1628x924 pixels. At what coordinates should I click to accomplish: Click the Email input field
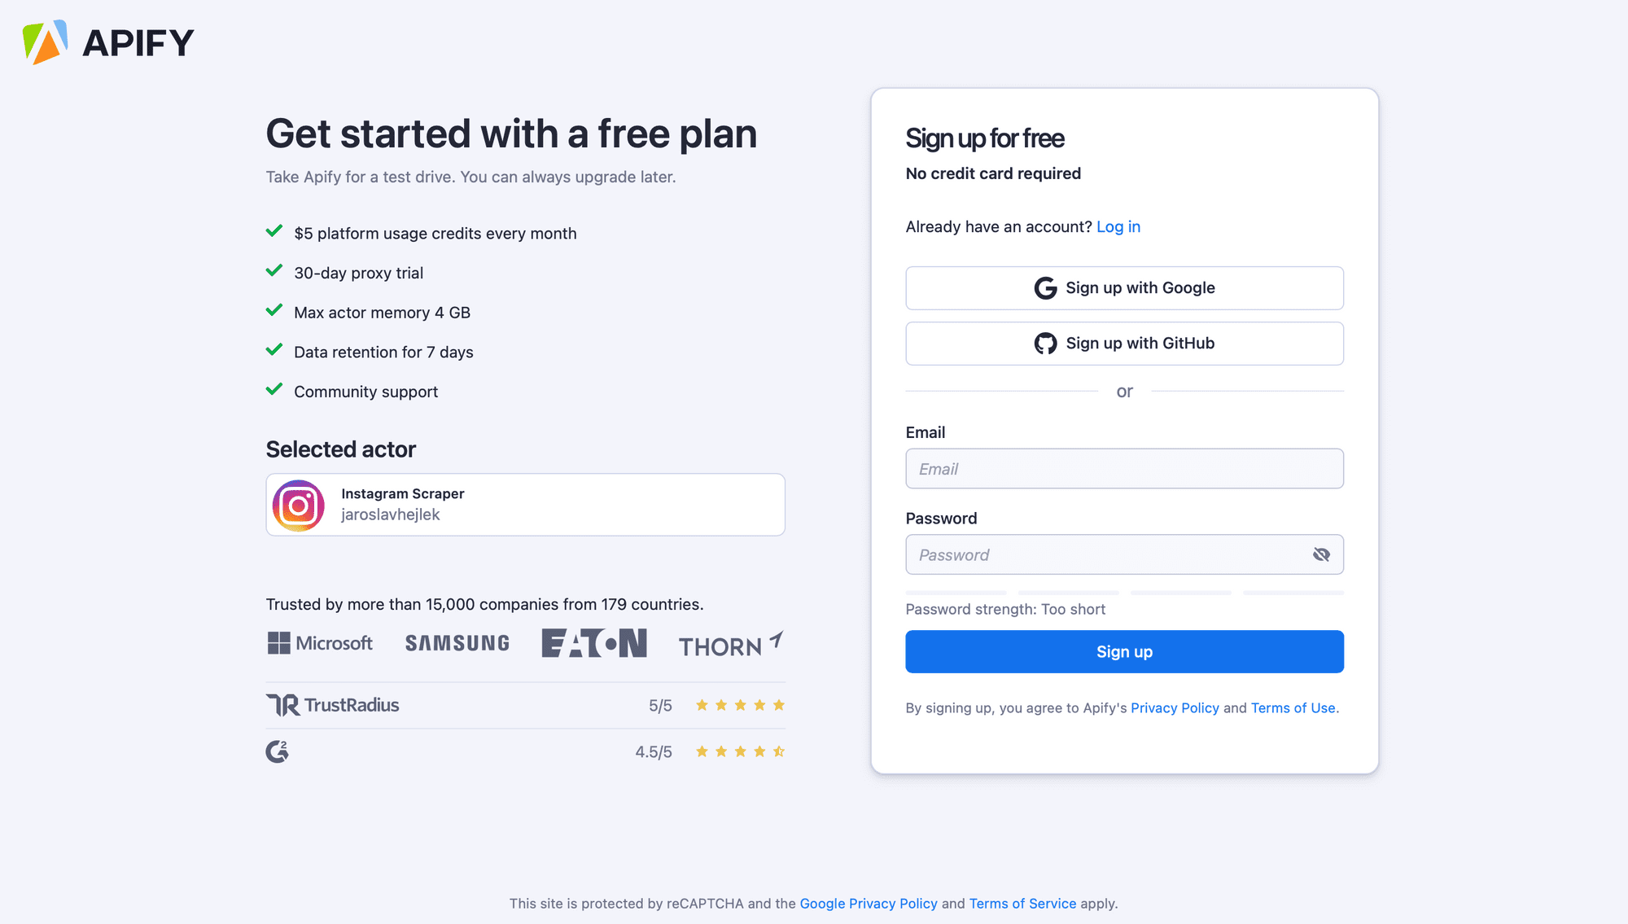tap(1125, 469)
